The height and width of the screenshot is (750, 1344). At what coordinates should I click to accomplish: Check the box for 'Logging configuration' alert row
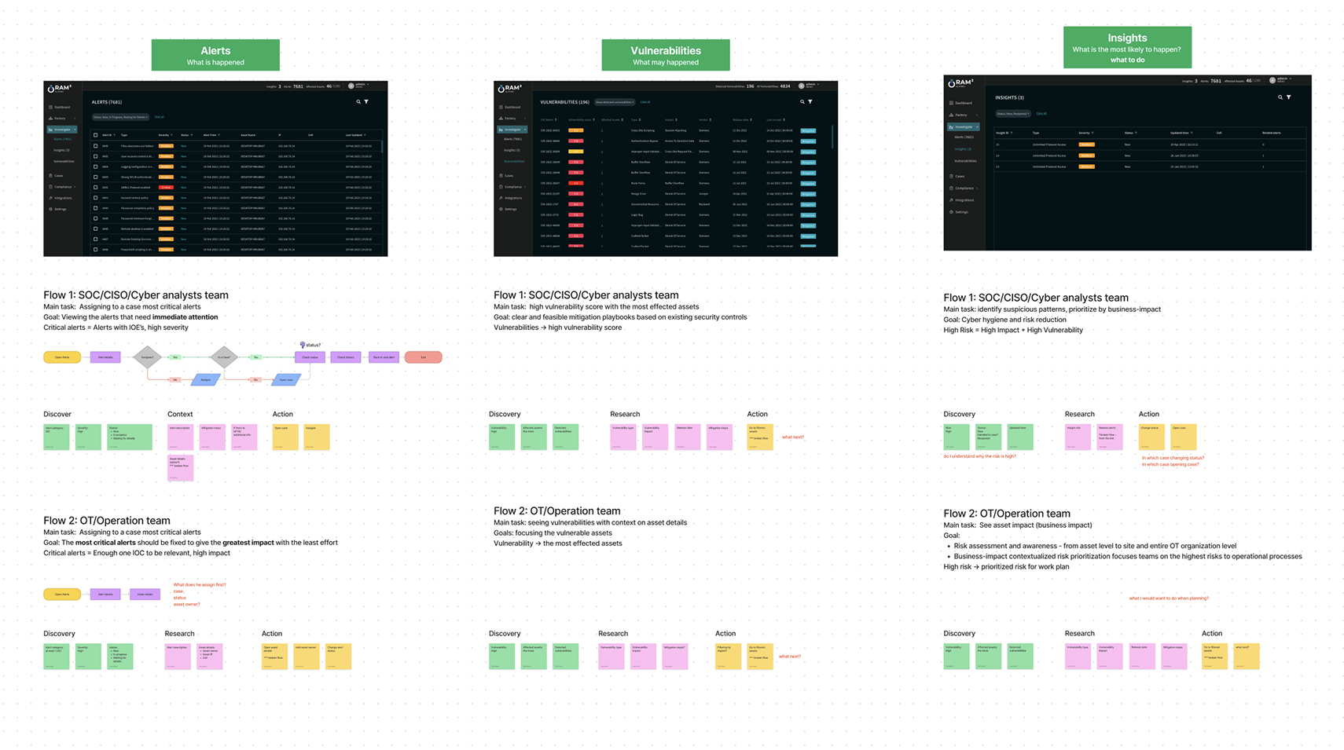(95, 166)
